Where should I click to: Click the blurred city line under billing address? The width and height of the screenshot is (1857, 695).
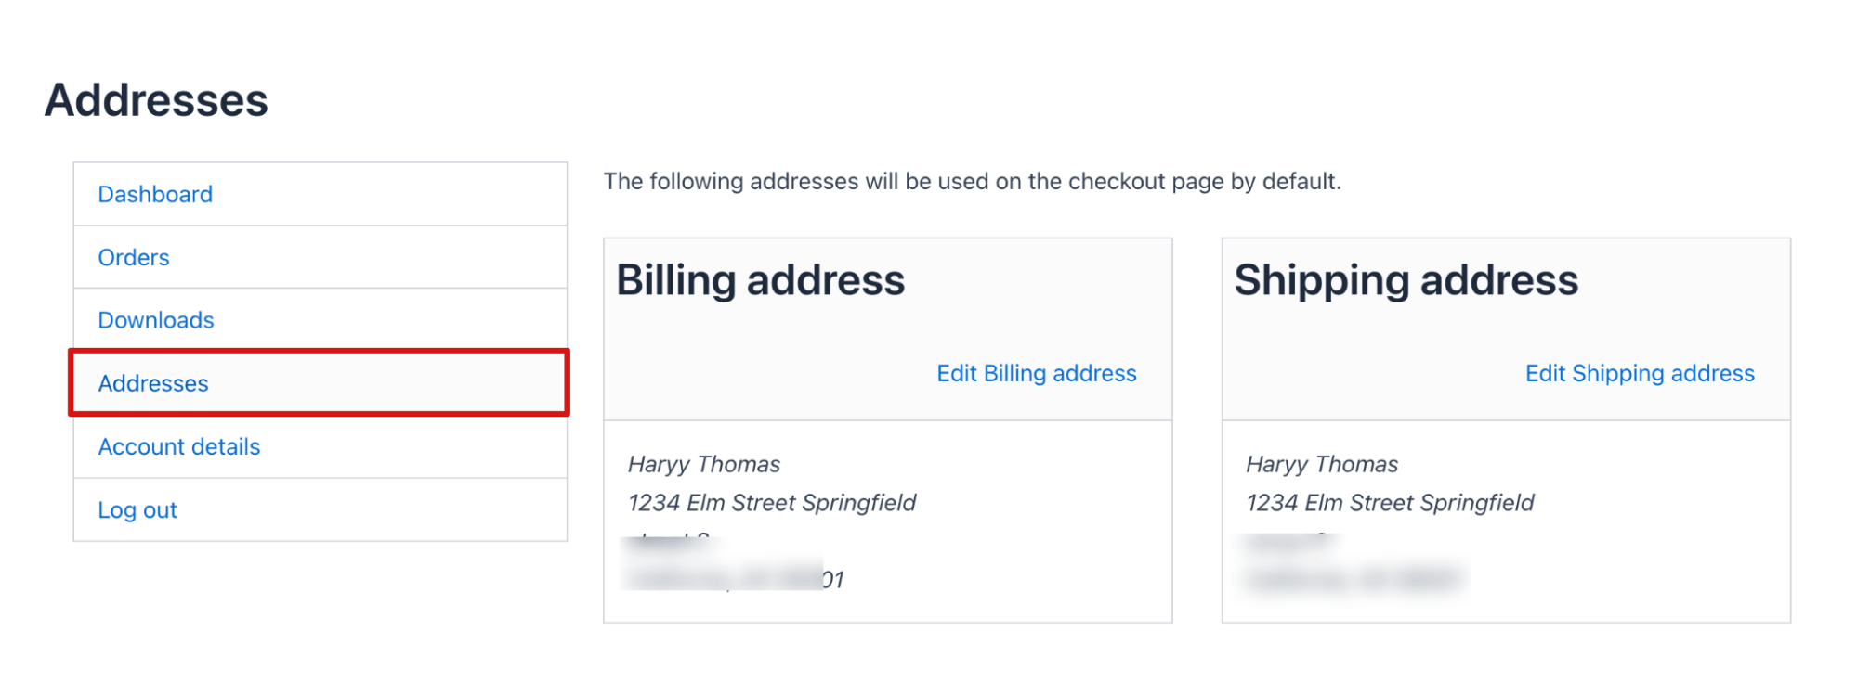pos(734,577)
